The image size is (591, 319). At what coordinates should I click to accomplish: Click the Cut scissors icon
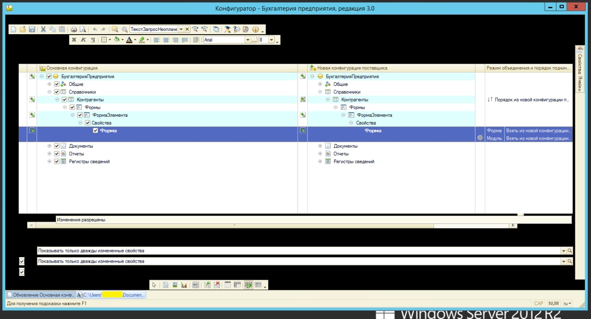coord(43,29)
